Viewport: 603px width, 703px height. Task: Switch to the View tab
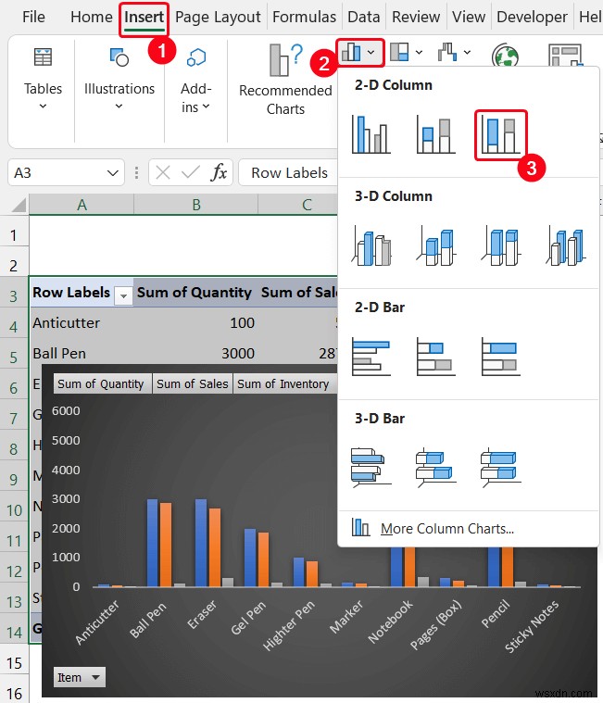469,17
